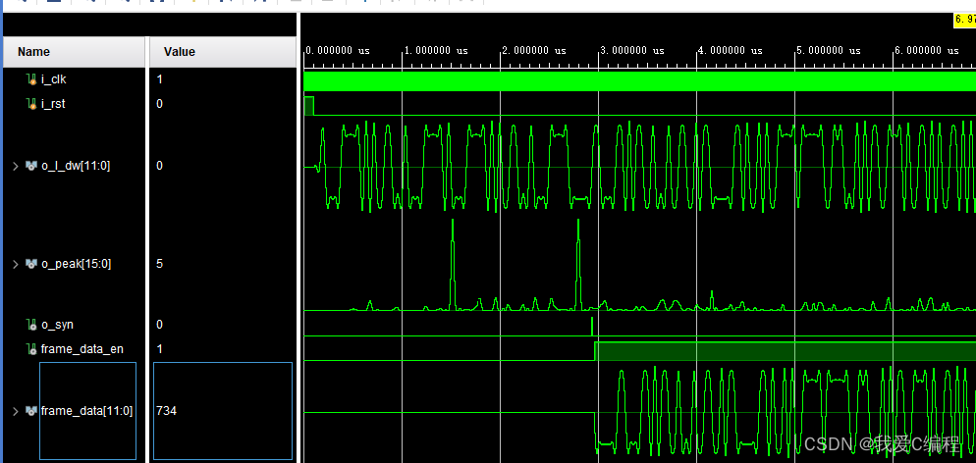Click the Value column header
Image resolution: width=976 pixels, height=463 pixels.
coord(179,52)
